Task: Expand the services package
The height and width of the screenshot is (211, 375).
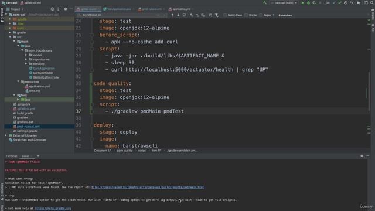Action: [x=26, y=64]
